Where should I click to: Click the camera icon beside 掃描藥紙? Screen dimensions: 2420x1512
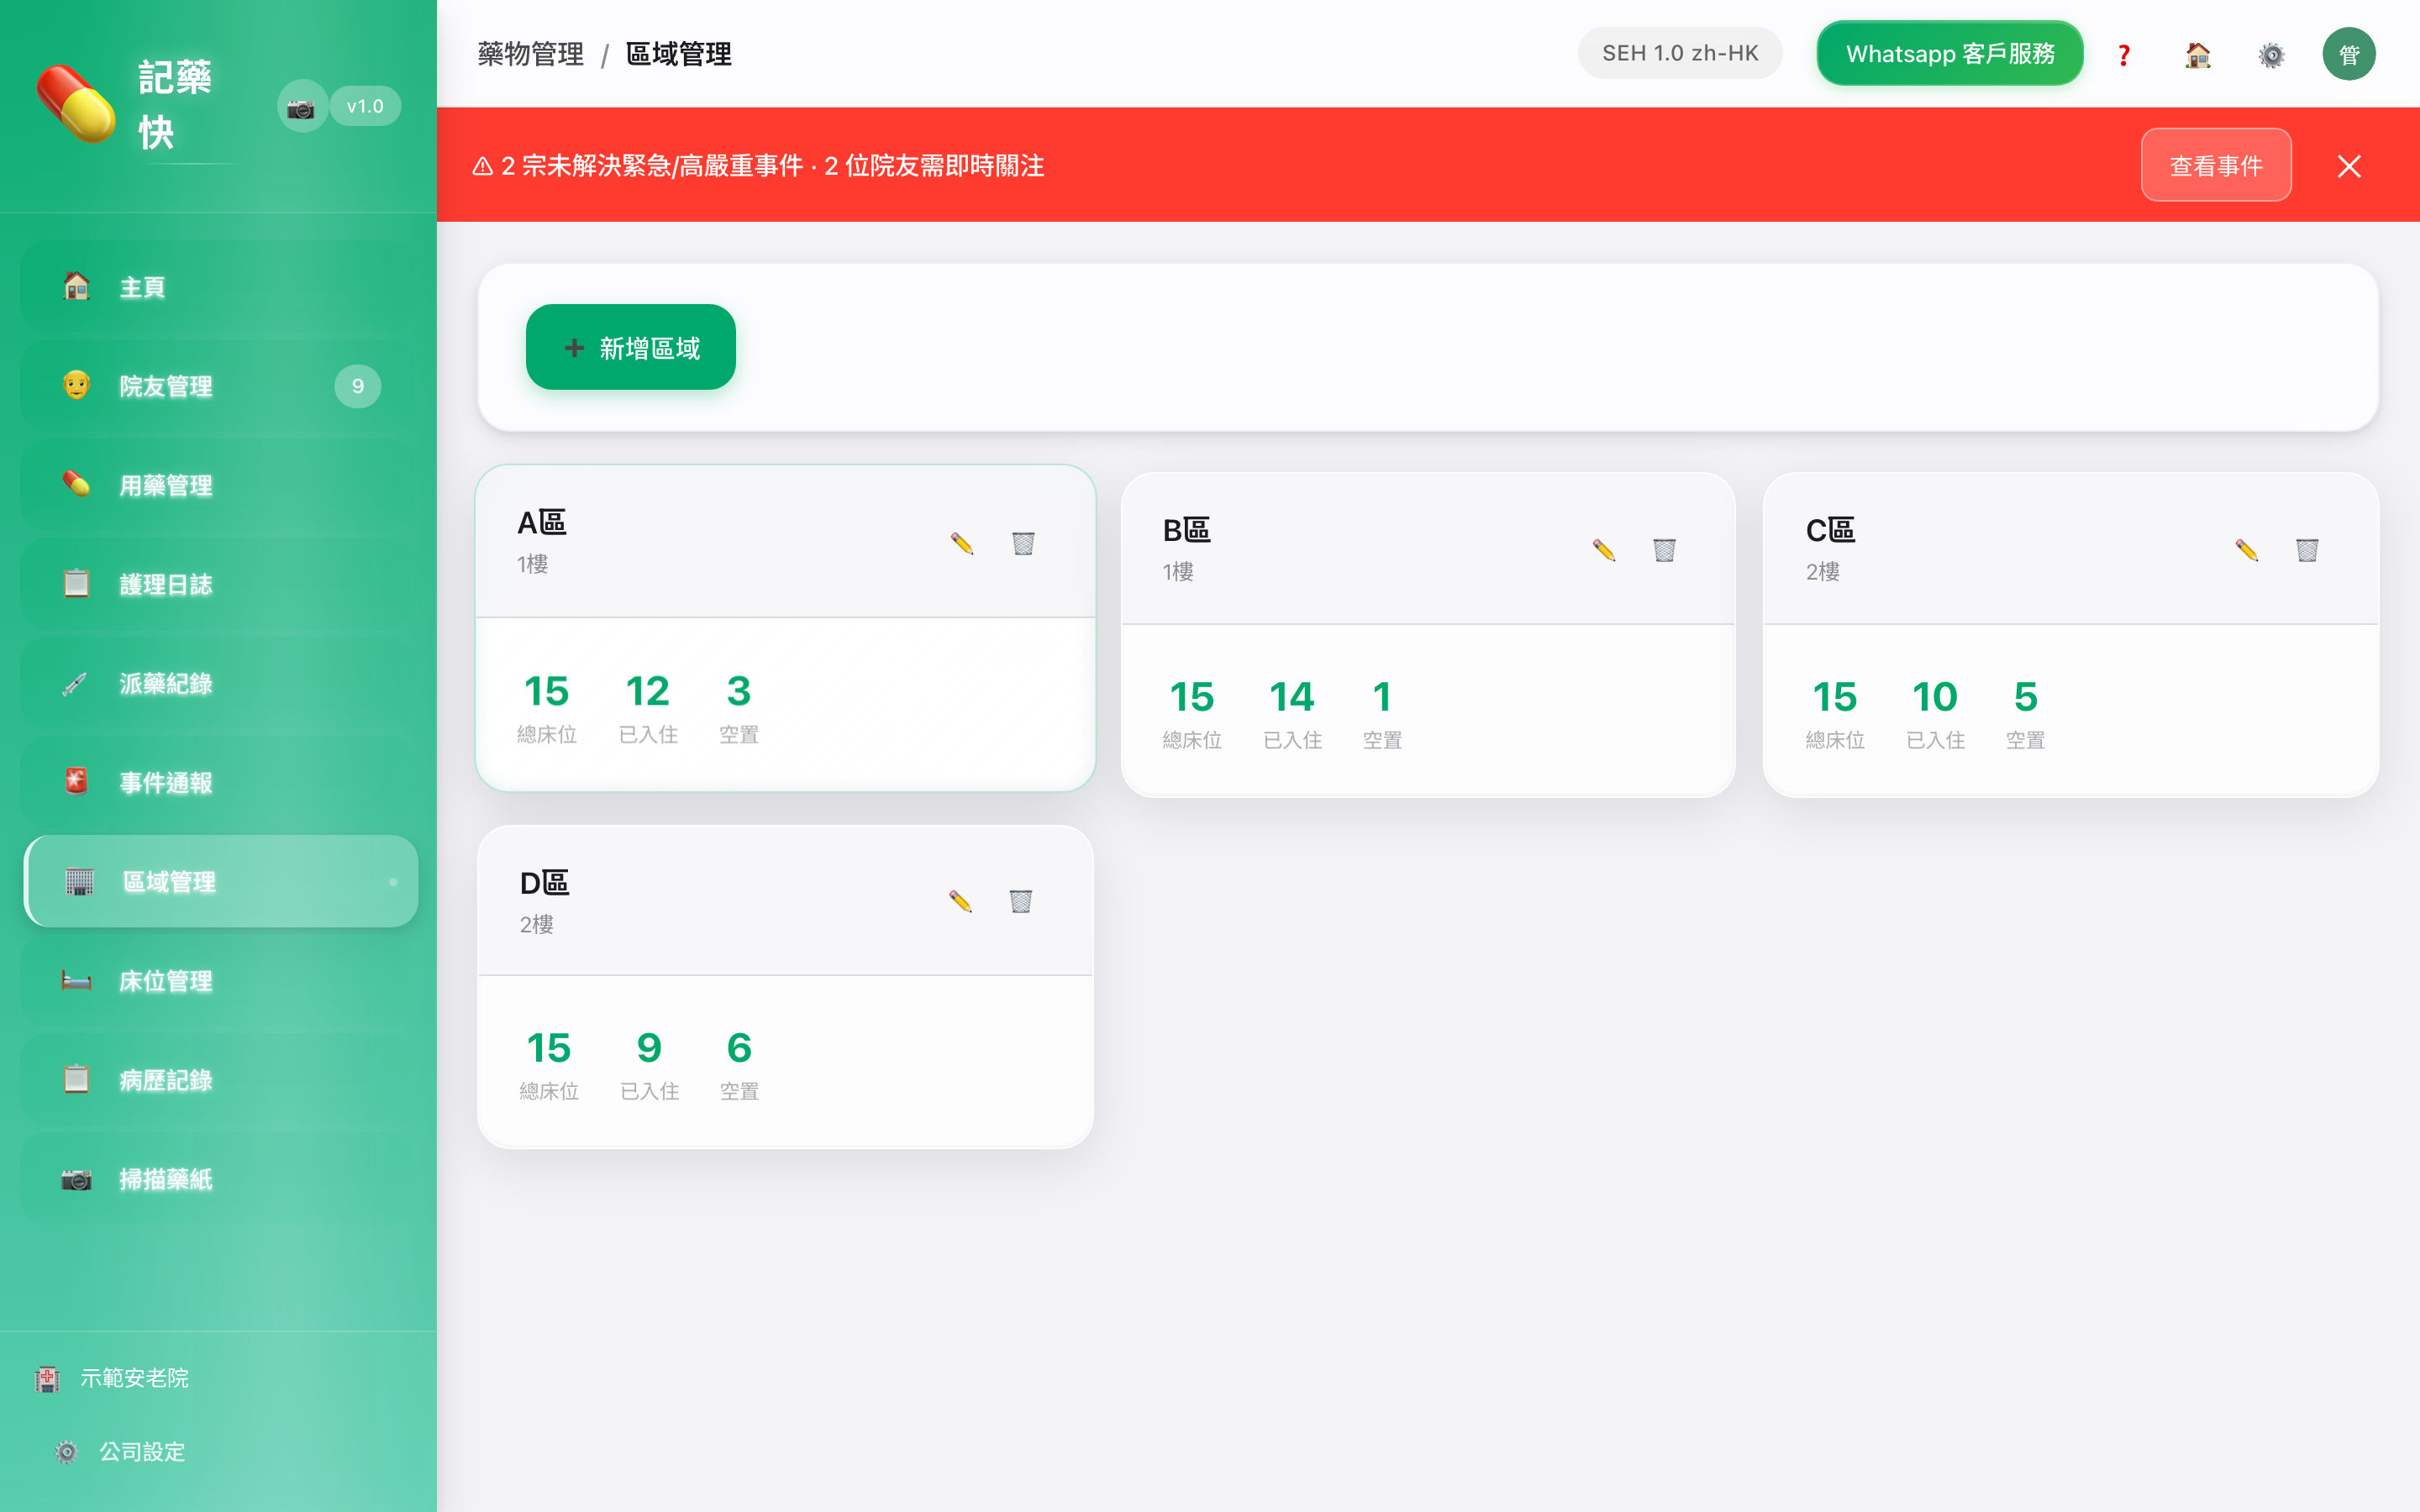tap(77, 1178)
